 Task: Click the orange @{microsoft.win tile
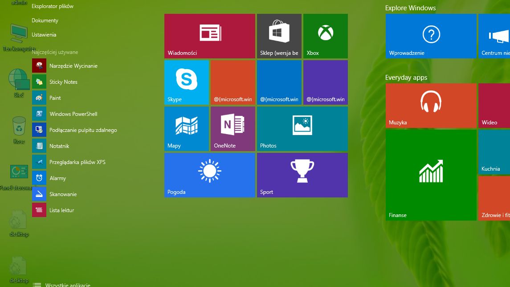tap(233, 82)
